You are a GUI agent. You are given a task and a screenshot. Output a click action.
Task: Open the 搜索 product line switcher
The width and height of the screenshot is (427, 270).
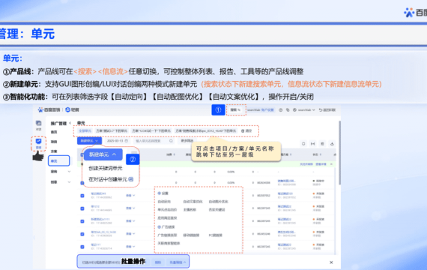[236, 110]
